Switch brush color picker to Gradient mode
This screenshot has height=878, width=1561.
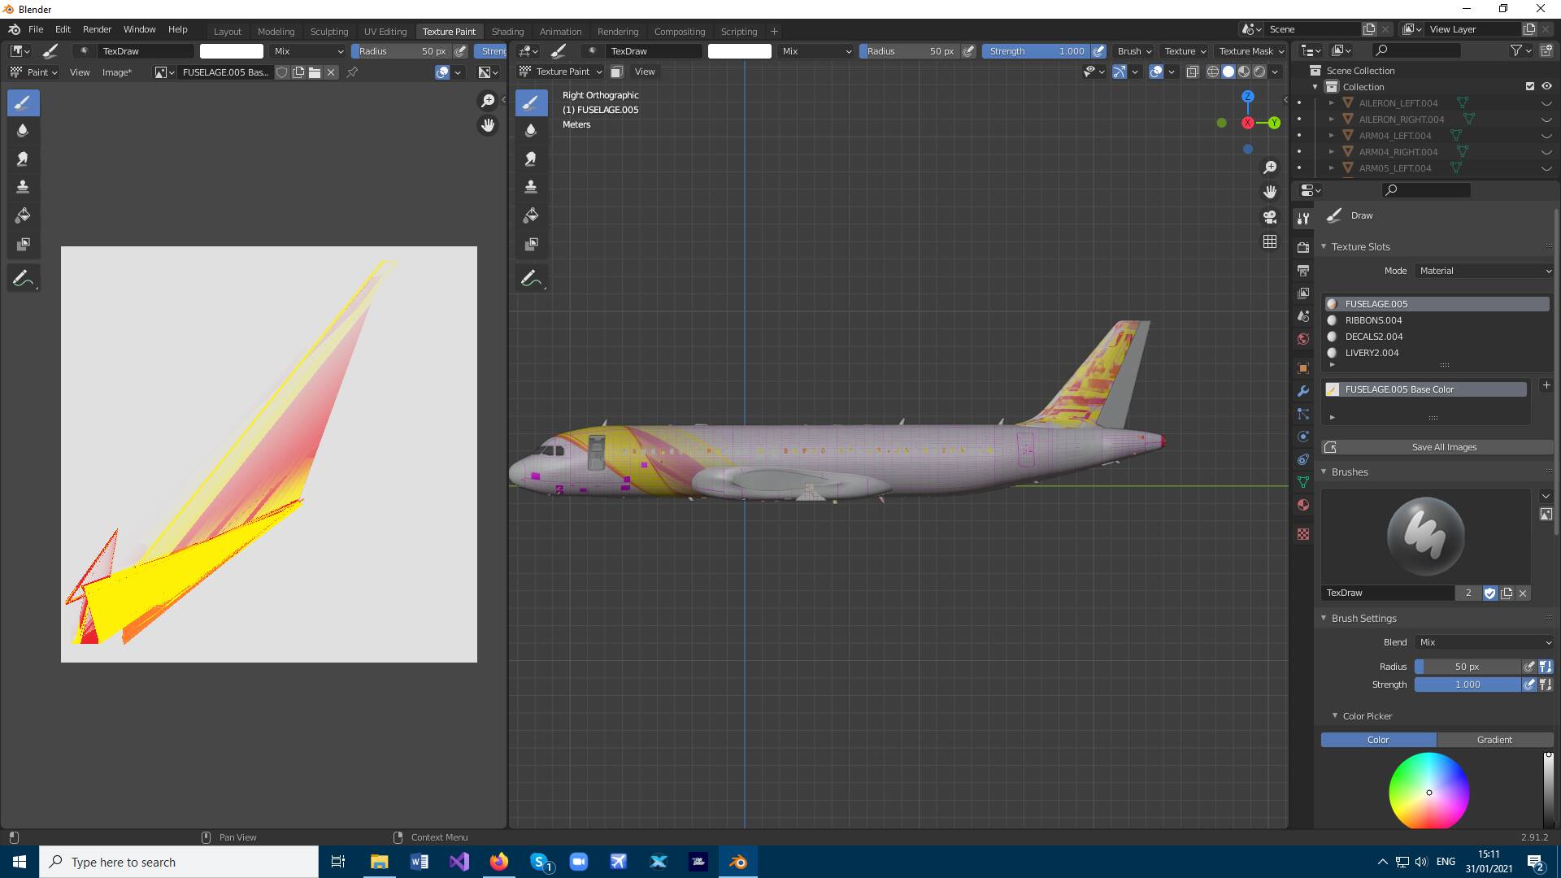click(x=1494, y=740)
